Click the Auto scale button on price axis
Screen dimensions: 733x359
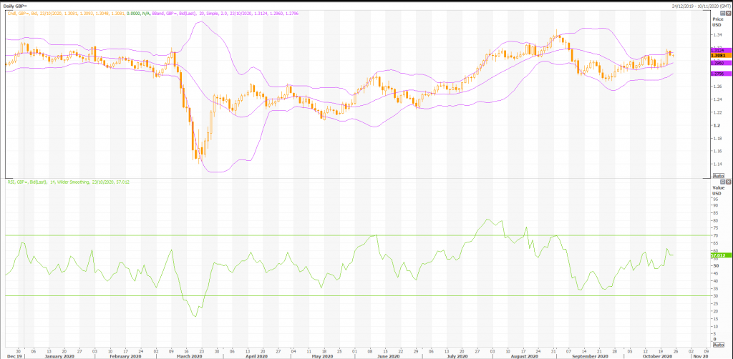click(x=718, y=175)
